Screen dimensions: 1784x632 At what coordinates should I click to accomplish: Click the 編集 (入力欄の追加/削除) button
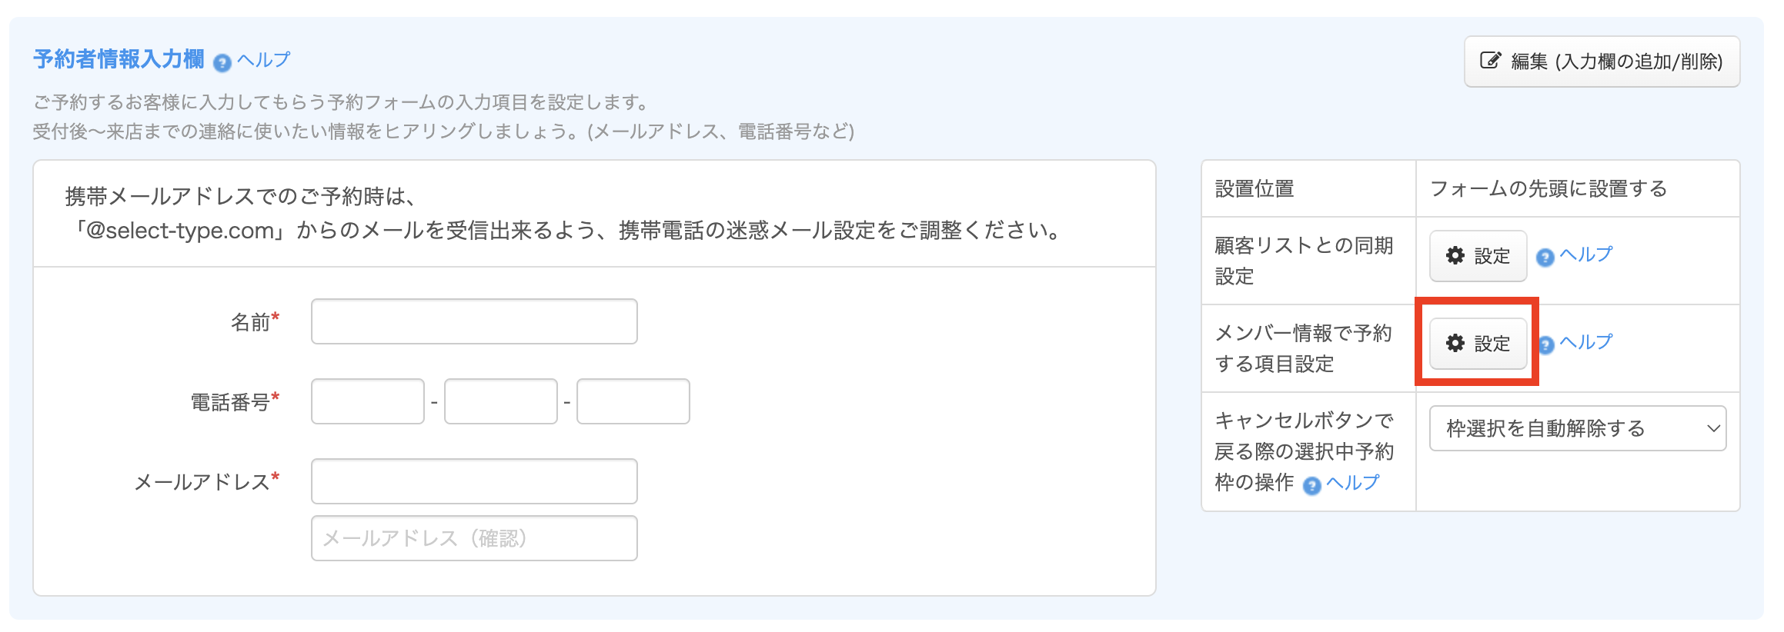click(1602, 62)
